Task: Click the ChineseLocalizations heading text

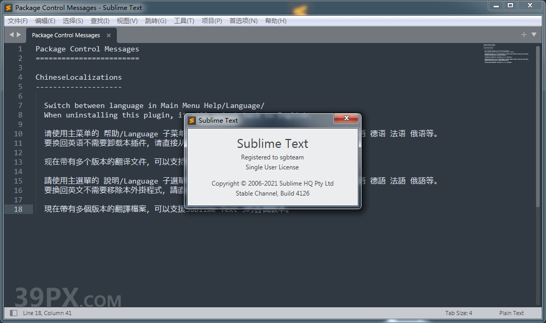Action: tap(79, 77)
